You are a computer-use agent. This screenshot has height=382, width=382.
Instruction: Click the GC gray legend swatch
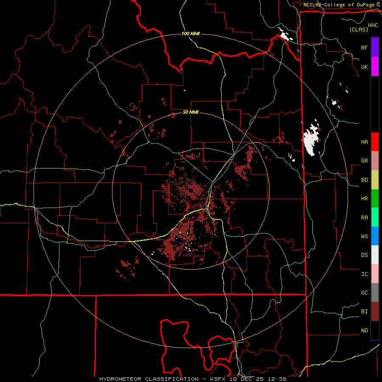pos(375,292)
